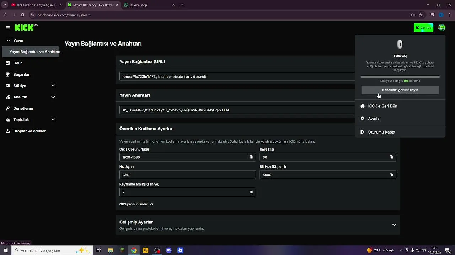Open the Roblox icon in the taskbar
This screenshot has width=455, height=255.
180,250
